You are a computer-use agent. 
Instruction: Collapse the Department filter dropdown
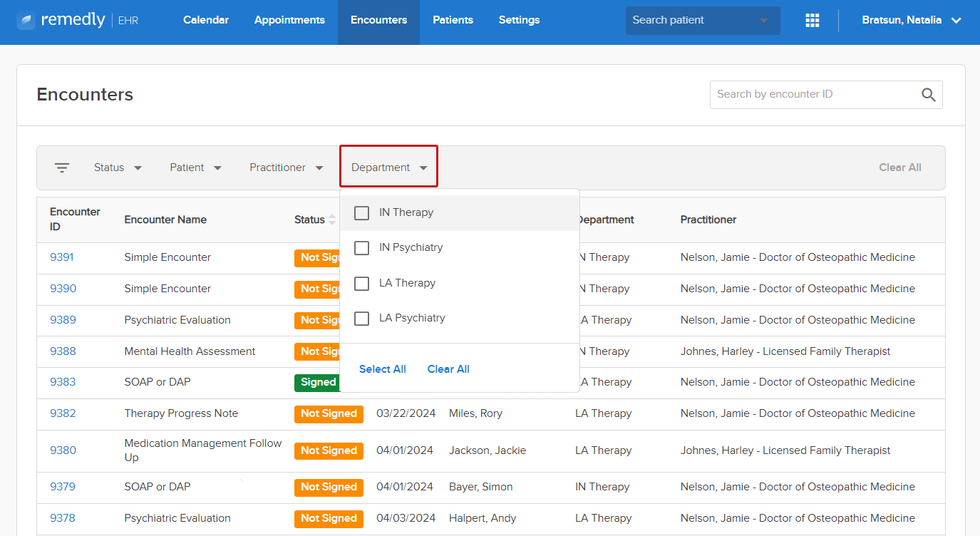388,167
